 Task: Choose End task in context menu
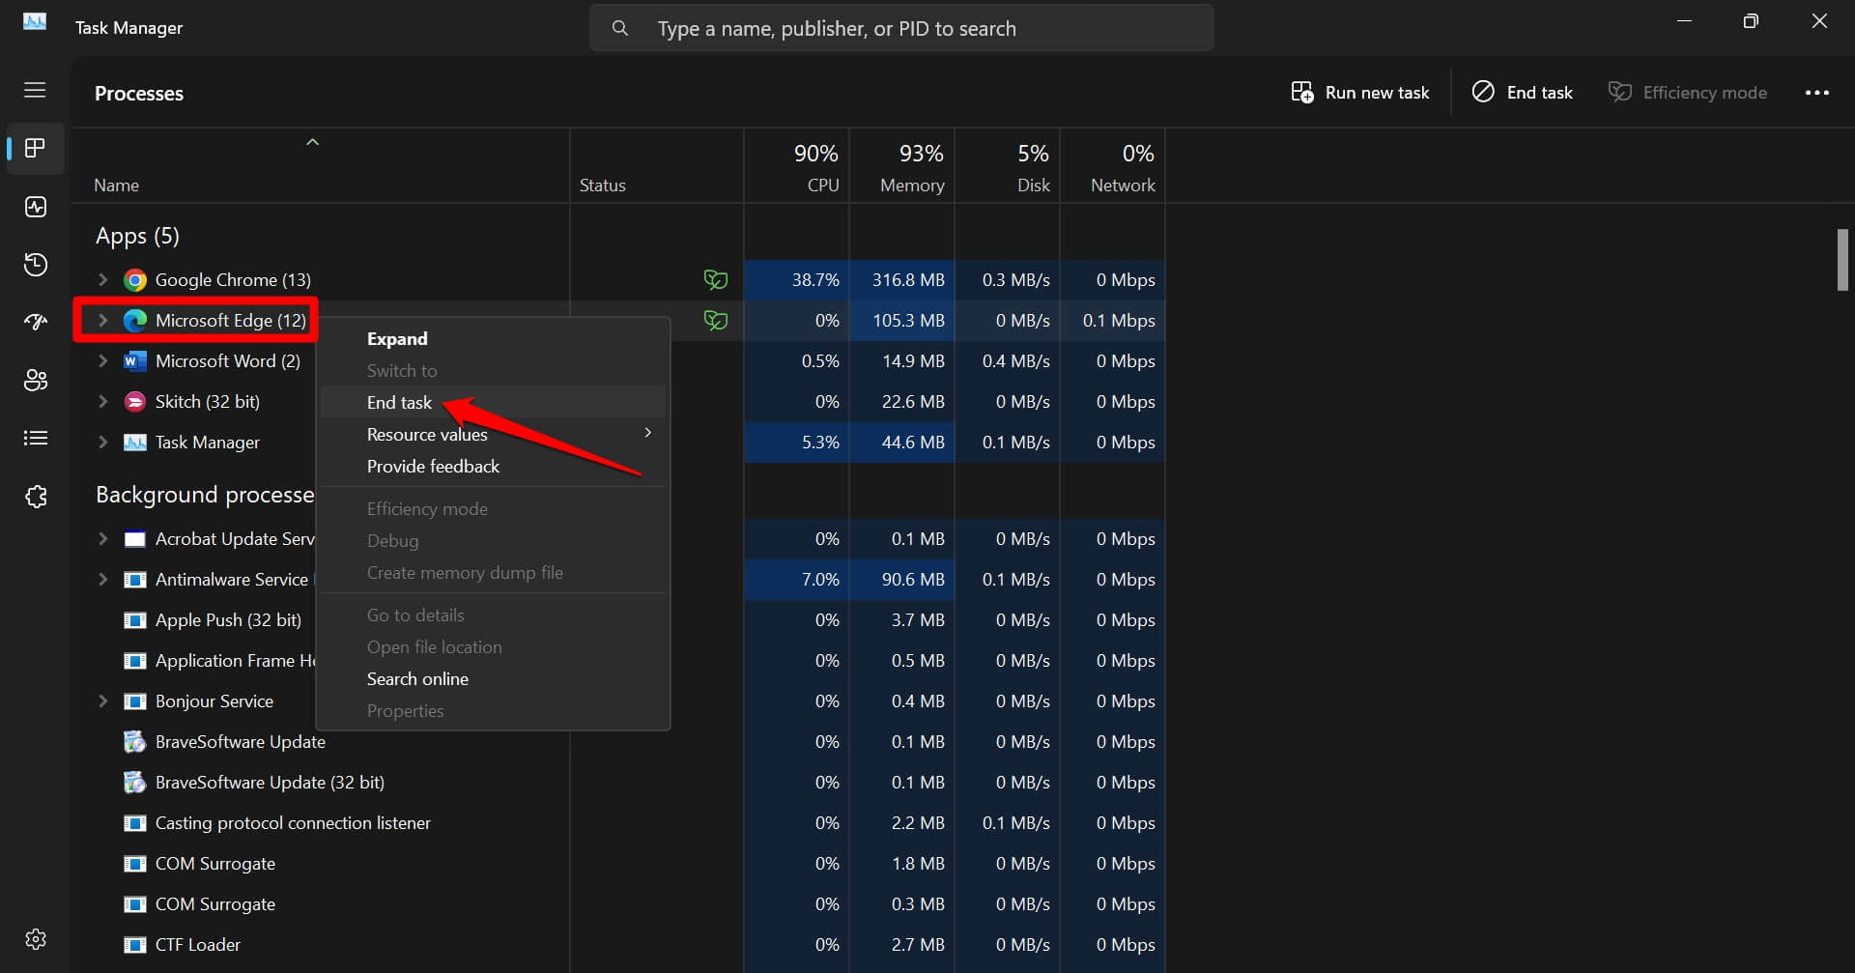click(399, 403)
